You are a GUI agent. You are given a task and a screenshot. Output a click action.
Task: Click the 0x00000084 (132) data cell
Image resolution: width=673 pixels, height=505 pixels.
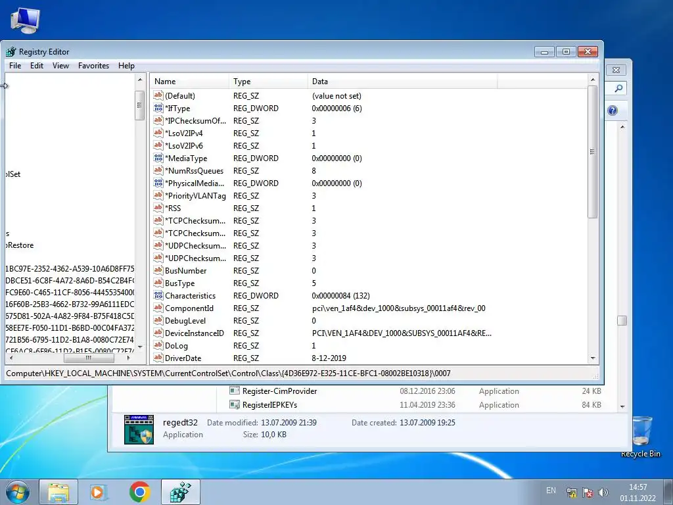[341, 295]
